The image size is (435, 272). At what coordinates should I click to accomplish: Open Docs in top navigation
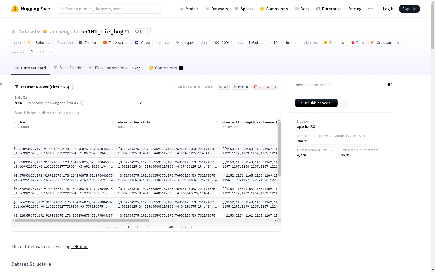point(302,9)
